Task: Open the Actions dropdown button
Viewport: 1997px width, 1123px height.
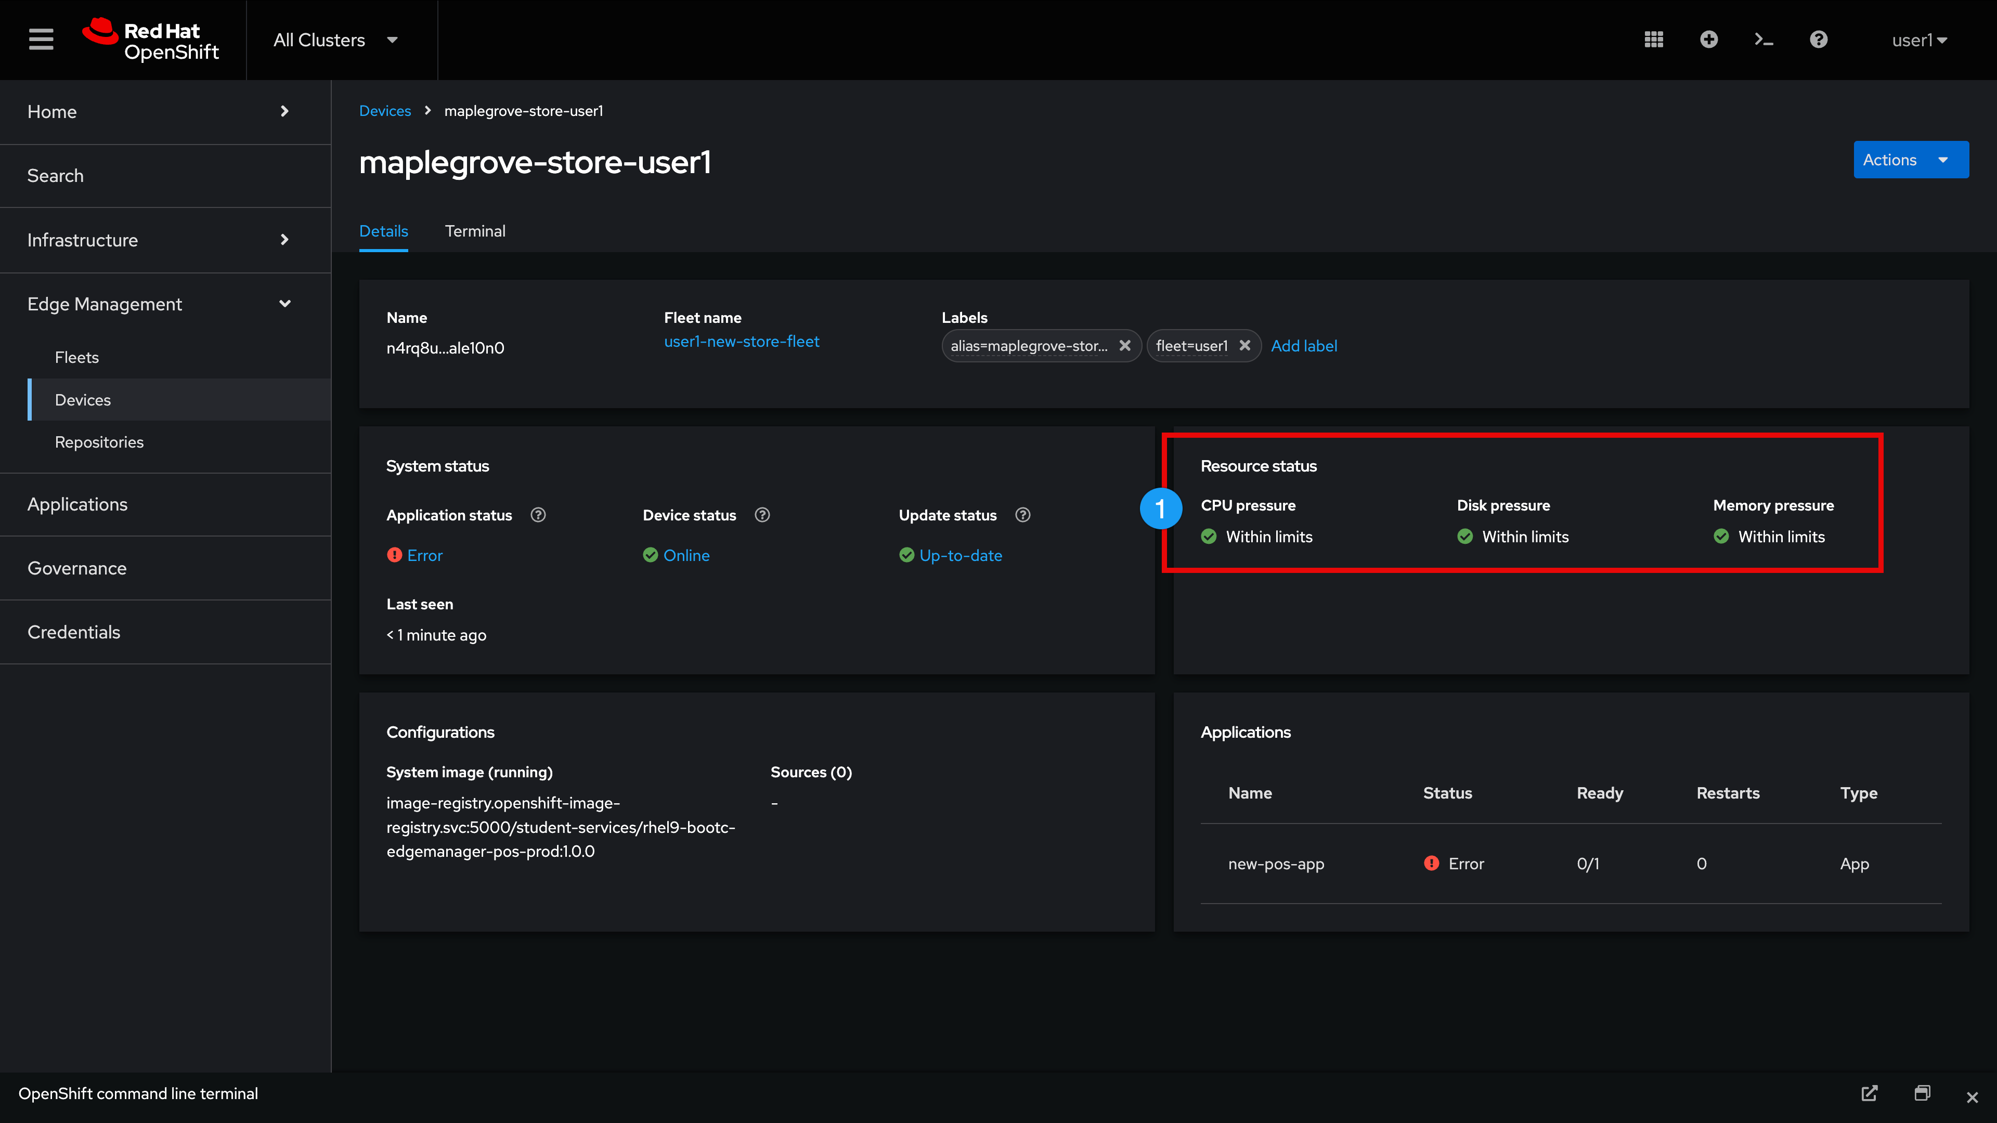Action: (1911, 160)
